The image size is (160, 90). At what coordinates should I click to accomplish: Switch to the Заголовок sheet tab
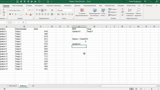coord(13,86)
